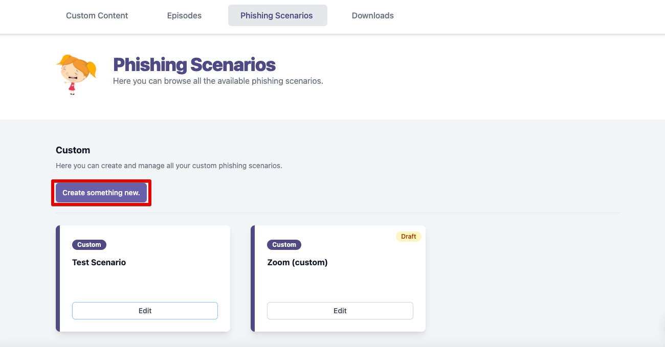Click the divider line below the Create button

tap(338, 213)
